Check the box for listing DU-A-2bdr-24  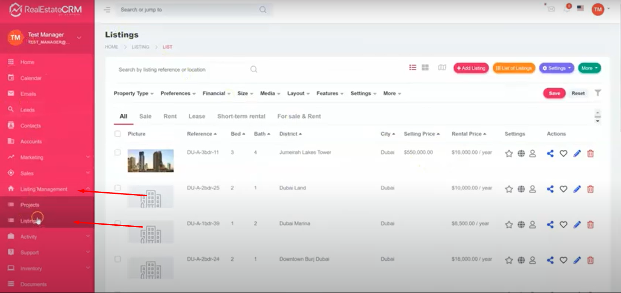point(118,259)
